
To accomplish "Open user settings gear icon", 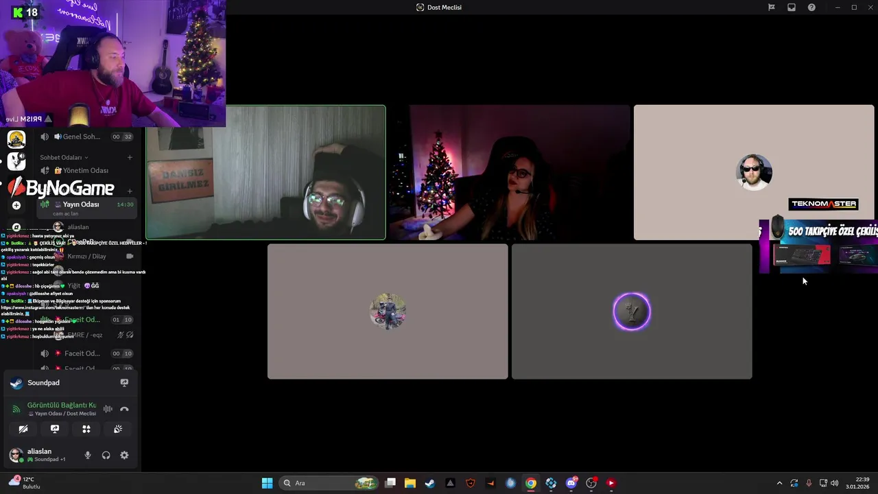I will point(124,456).
